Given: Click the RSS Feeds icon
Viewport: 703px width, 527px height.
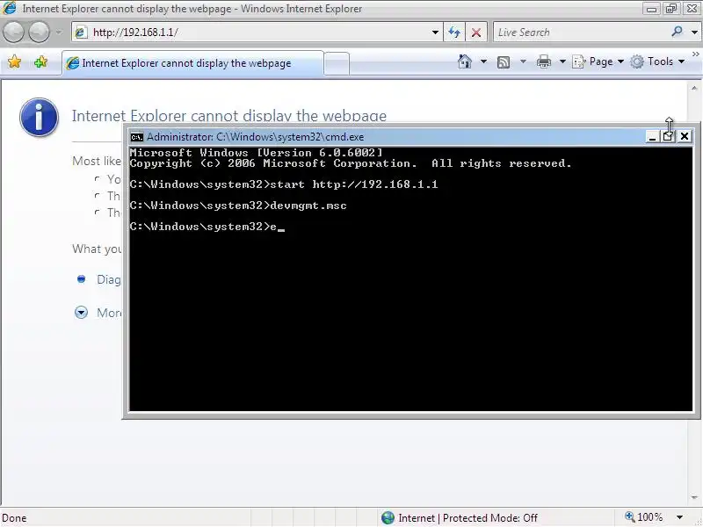Looking at the screenshot, I should pyautogui.click(x=504, y=61).
